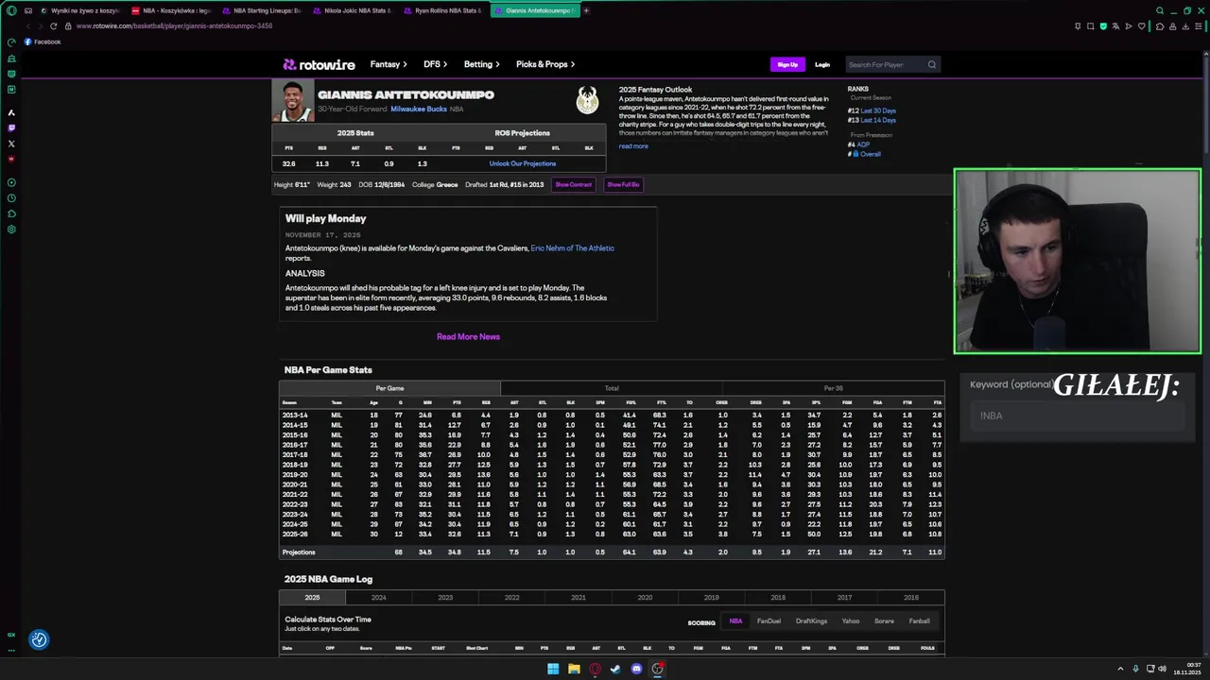Click the red round sidebar messenger icon
Screen dimensions: 1210x680
click(x=11, y=159)
